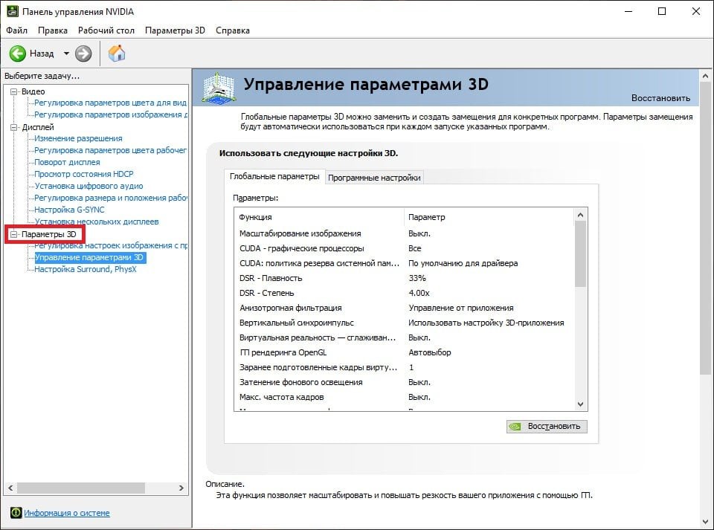Click settings list scroll down arrow
The height and width of the screenshot is (530, 714).
click(580, 404)
